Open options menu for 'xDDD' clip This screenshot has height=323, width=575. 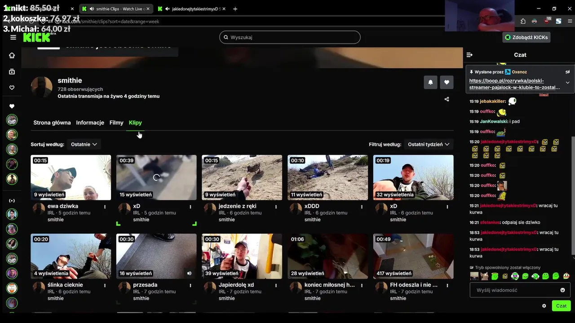coord(362,207)
